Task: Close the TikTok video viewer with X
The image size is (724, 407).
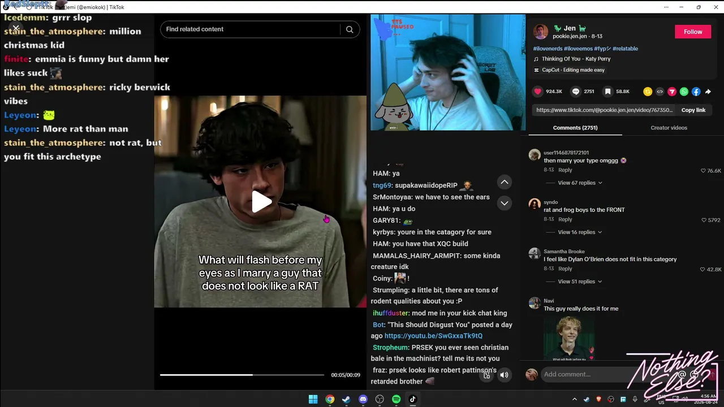Action: 16,28
